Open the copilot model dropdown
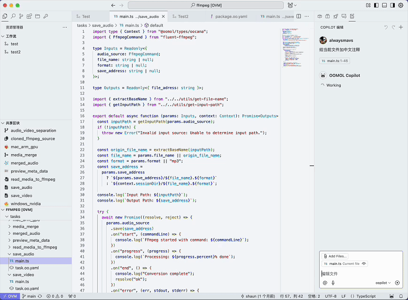 [384, 283]
